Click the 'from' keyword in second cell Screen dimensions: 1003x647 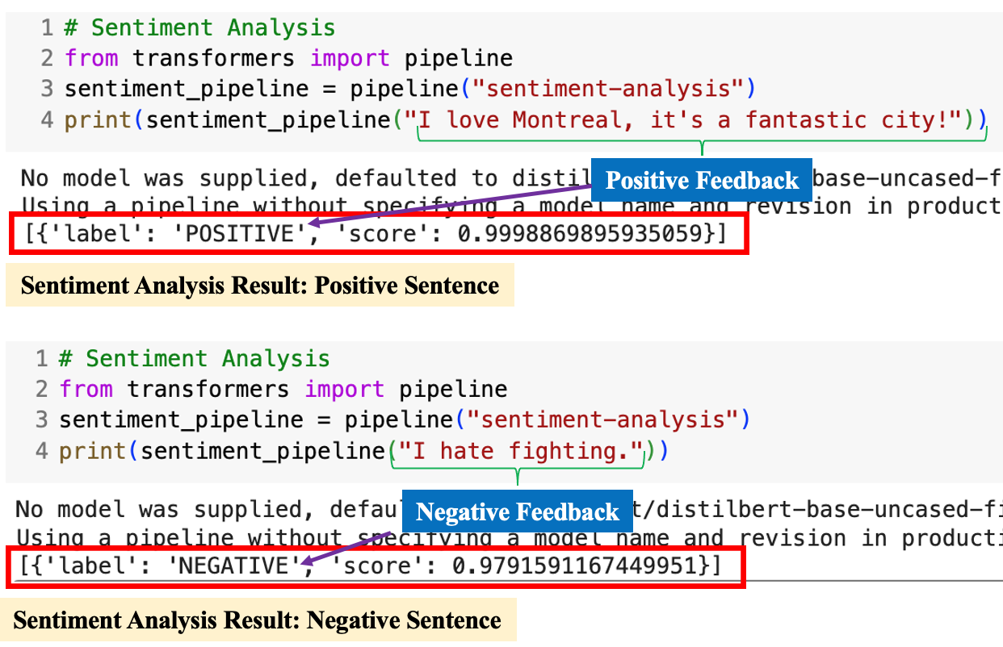pyautogui.click(x=86, y=390)
